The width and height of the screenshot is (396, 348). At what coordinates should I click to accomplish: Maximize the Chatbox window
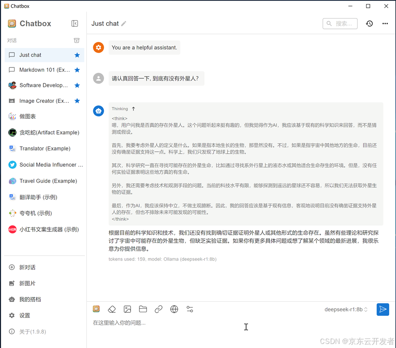click(x=368, y=6)
